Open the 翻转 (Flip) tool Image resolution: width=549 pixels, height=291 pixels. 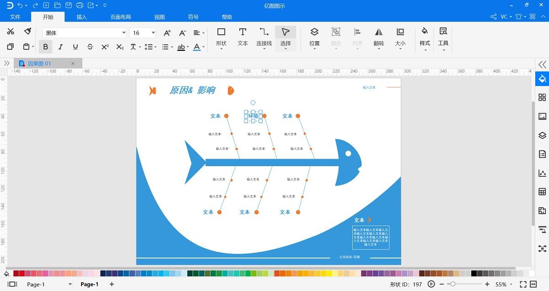(378, 37)
